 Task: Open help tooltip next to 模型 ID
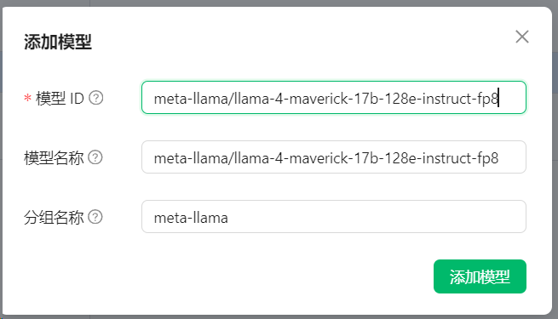[95, 98]
